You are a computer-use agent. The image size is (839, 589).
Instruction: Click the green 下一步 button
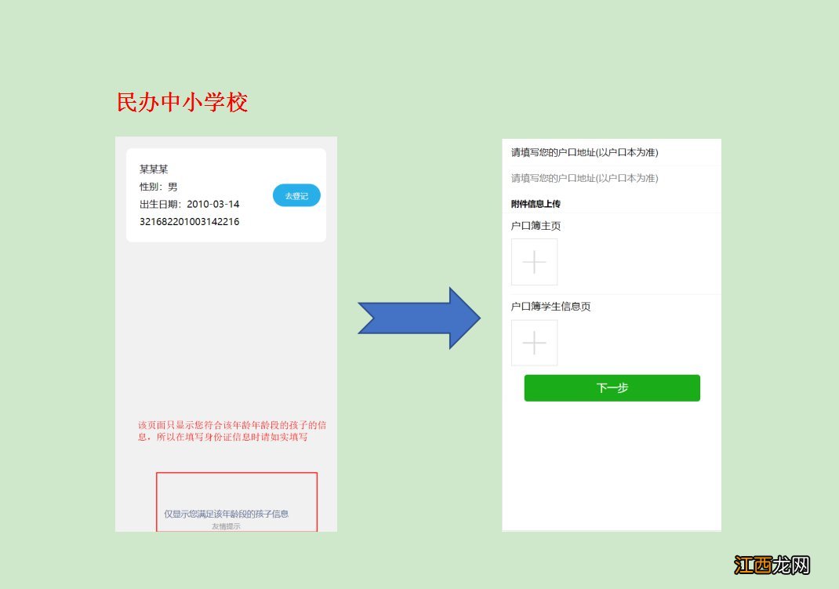point(612,387)
